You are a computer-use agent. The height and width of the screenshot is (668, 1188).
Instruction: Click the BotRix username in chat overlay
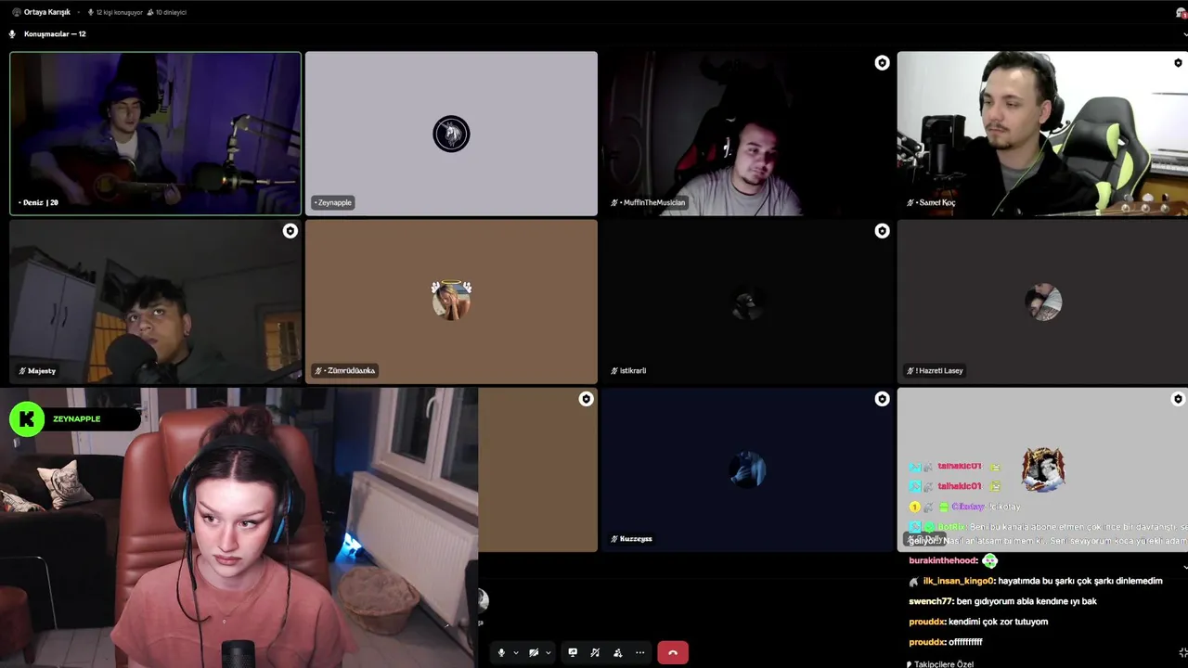click(x=951, y=527)
